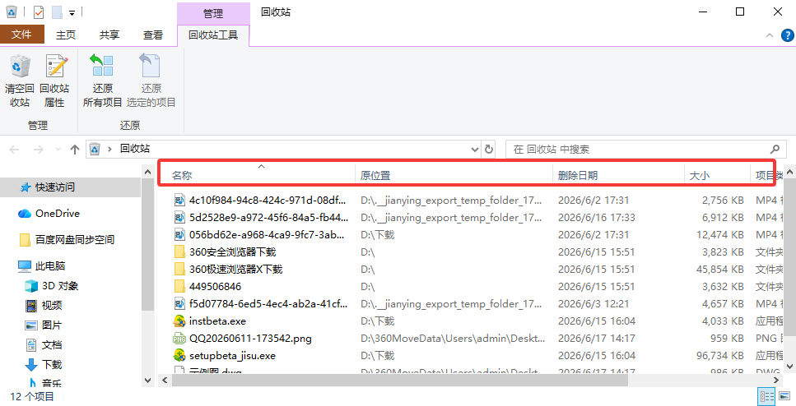Click file list horizontal scroll left arrow
The height and width of the screenshot is (406, 796).
[164, 381]
